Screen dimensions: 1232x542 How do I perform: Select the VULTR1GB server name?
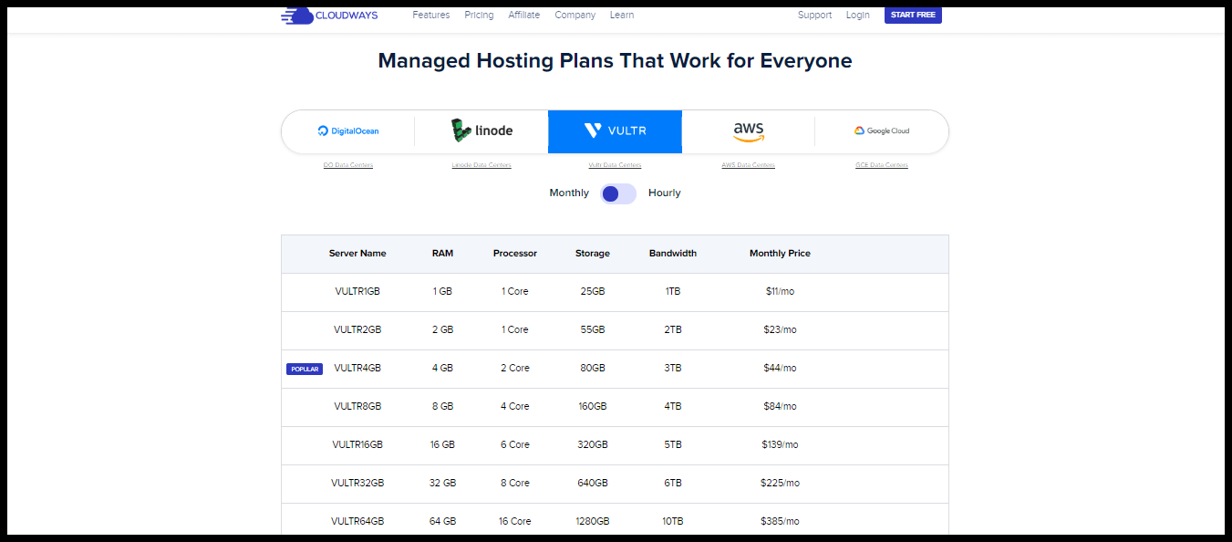357,292
